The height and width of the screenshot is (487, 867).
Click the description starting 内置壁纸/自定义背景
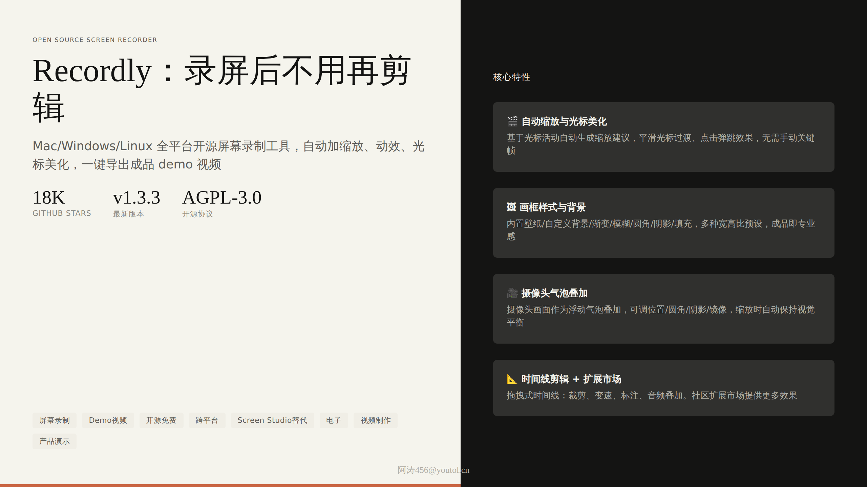point(661,230)
